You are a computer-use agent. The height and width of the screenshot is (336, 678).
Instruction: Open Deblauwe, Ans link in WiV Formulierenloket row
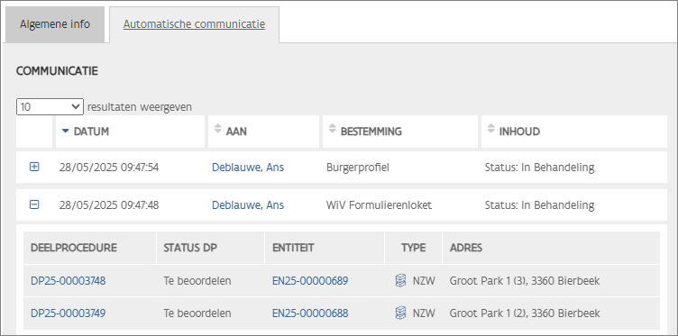[248, 205]
